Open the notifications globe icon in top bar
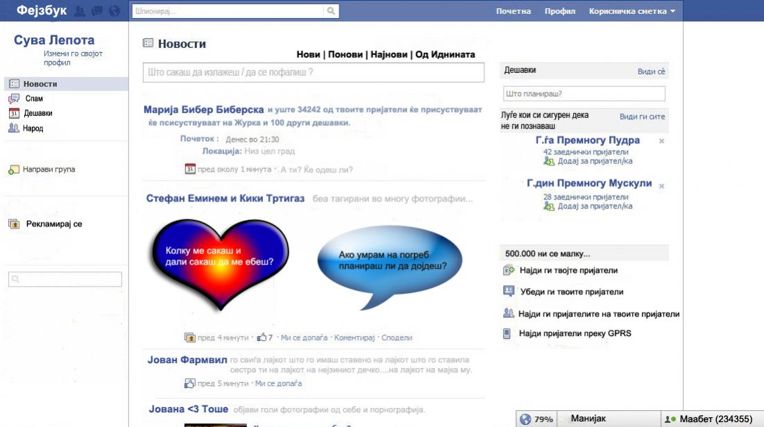This screenshot has width=764, height=427. coord(114,10)
